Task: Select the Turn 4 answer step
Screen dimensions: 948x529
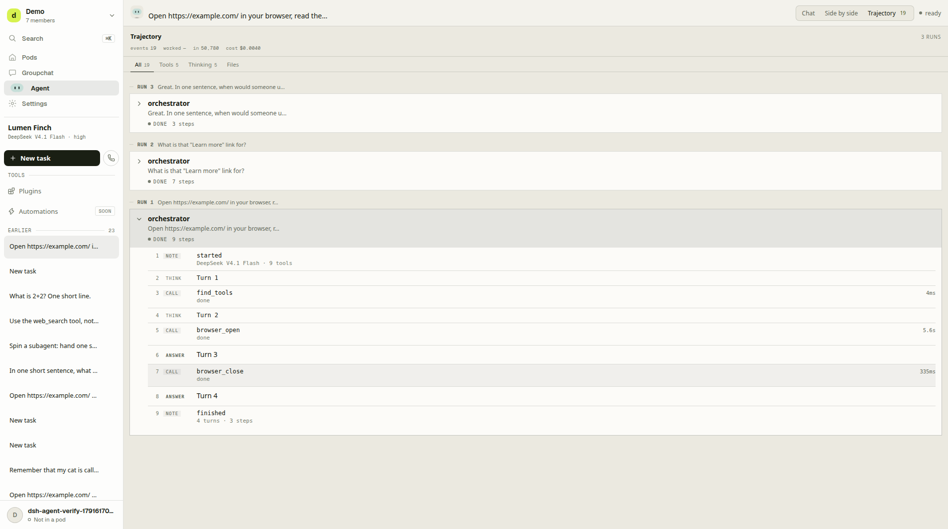Action: 541,396
